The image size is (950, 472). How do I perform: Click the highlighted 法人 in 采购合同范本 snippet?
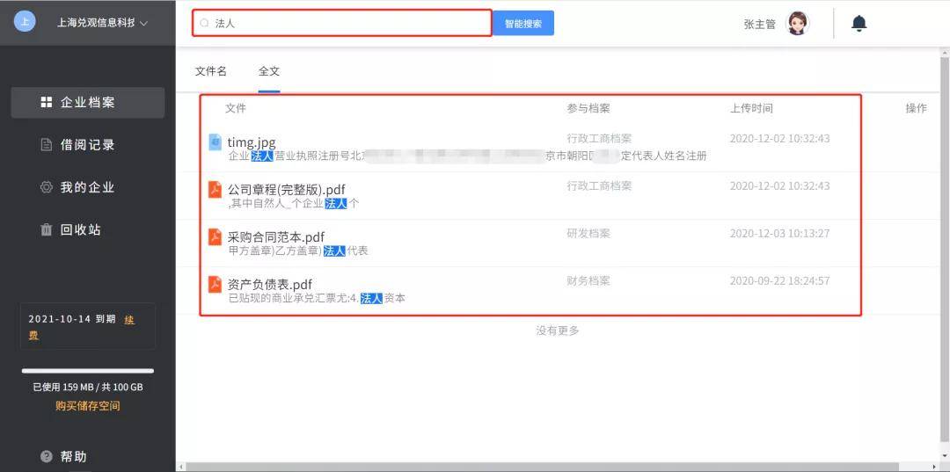(x=334, y=251)
